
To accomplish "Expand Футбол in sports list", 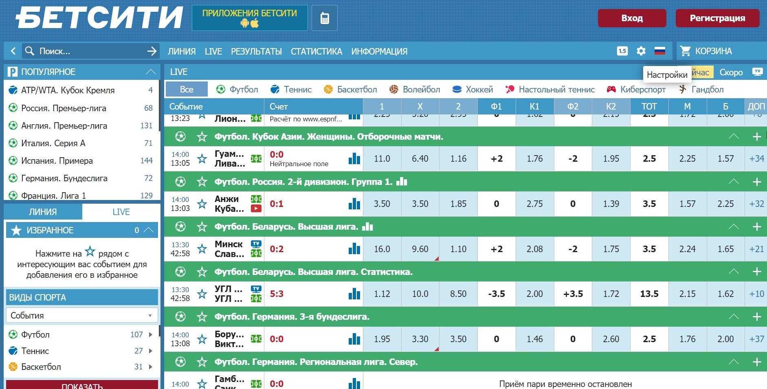I will tap(151, 334).
